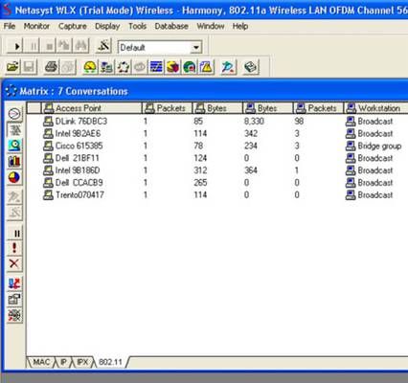
Task: Start capture with the play toolbar button
Action: [x=15, y=47]
